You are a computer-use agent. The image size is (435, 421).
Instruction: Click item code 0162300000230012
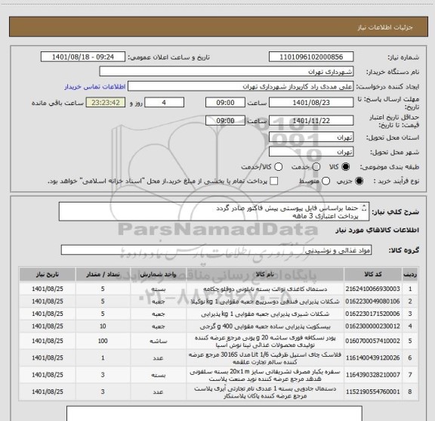tap(372, 327)
